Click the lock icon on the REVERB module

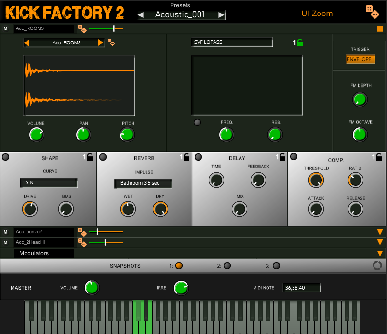(187, 157)
